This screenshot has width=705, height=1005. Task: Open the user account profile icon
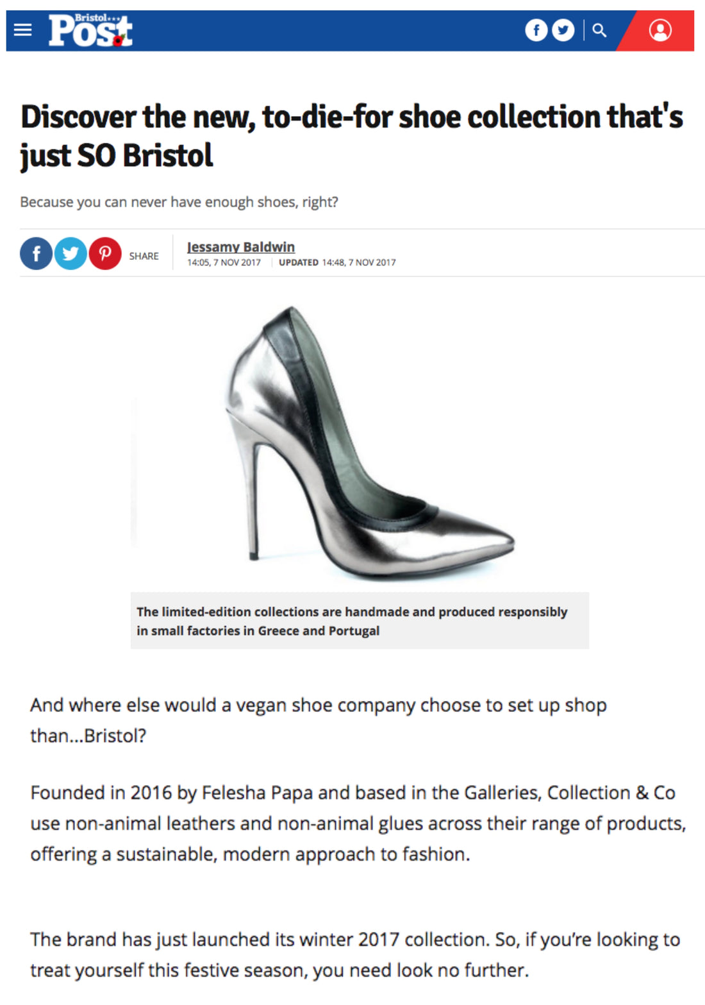pos(659,30)
